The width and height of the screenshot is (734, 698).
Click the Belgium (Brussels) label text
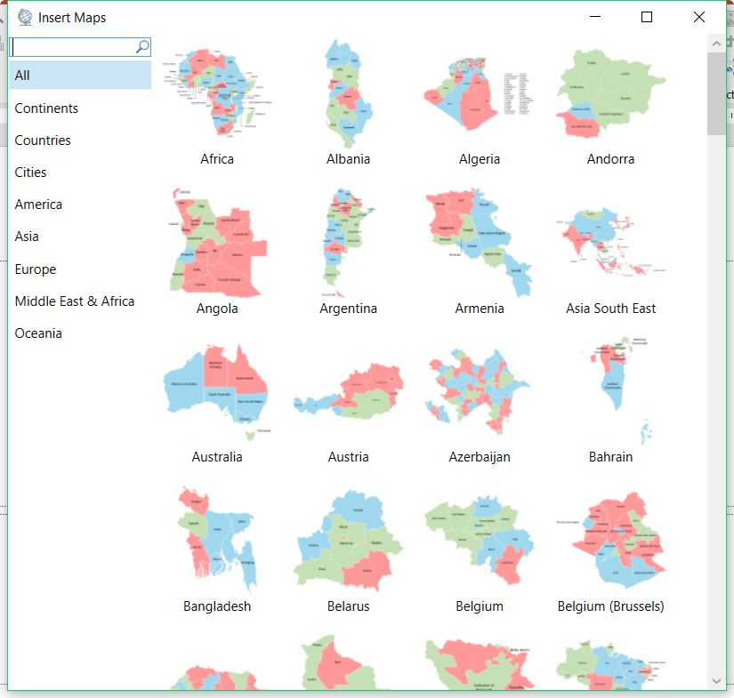point(611,606)
